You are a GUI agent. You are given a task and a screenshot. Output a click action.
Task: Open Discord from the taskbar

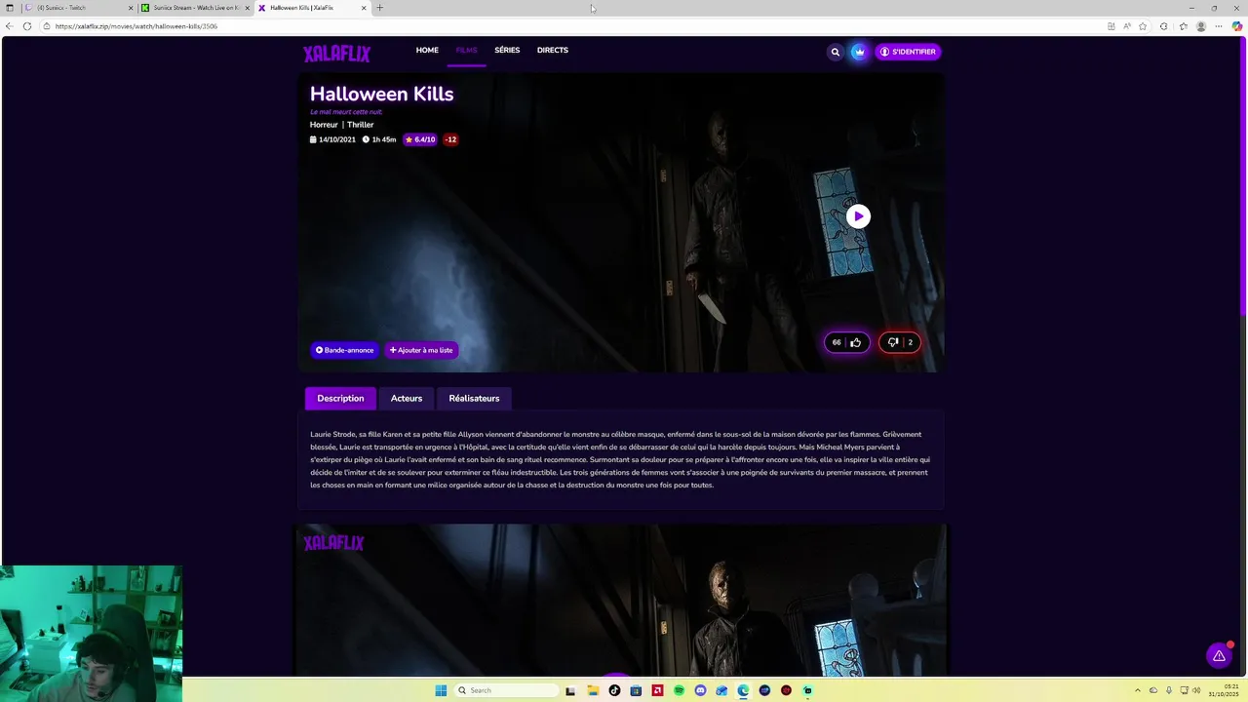pyautogui.click(x=700, y=690)
